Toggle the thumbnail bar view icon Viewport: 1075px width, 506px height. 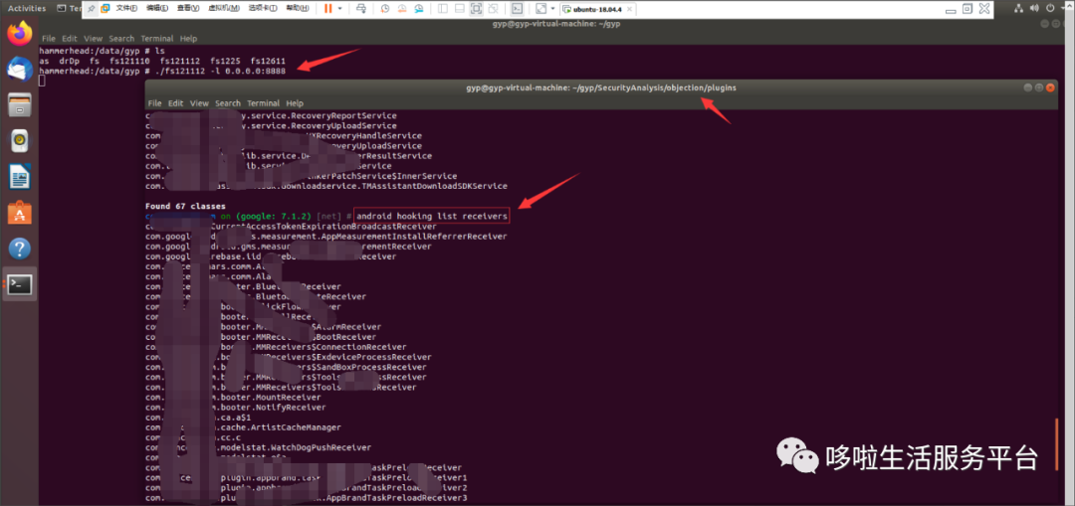click(459, 8)
